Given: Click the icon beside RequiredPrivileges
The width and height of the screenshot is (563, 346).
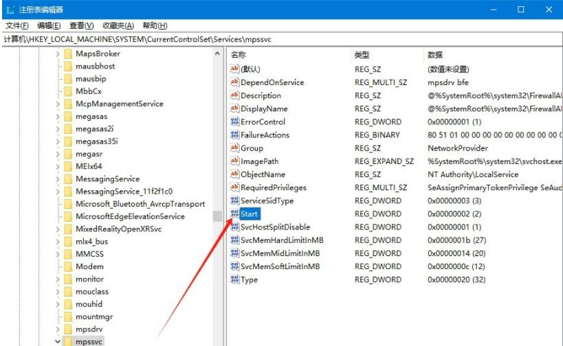Looking at the screenshot, I should [x=234, y=187].
